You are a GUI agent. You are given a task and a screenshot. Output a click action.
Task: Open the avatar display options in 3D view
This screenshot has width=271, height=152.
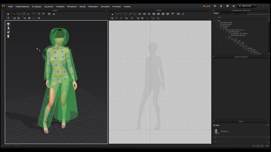tap(8, 28)
